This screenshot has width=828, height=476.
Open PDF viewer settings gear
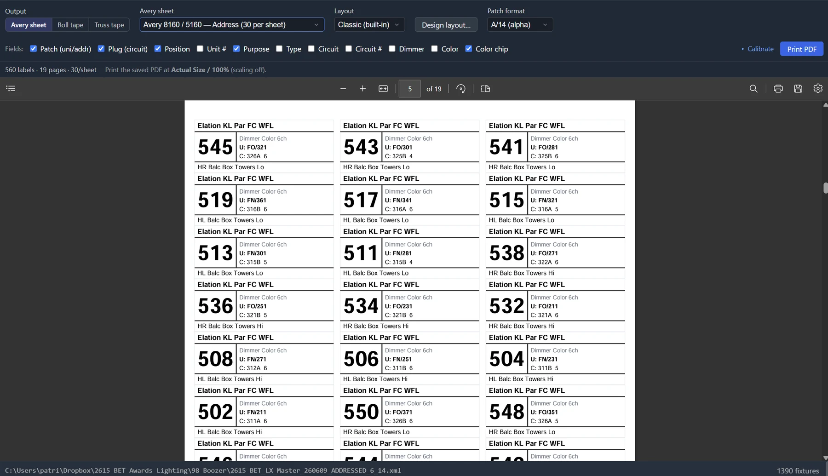(818, 89)
